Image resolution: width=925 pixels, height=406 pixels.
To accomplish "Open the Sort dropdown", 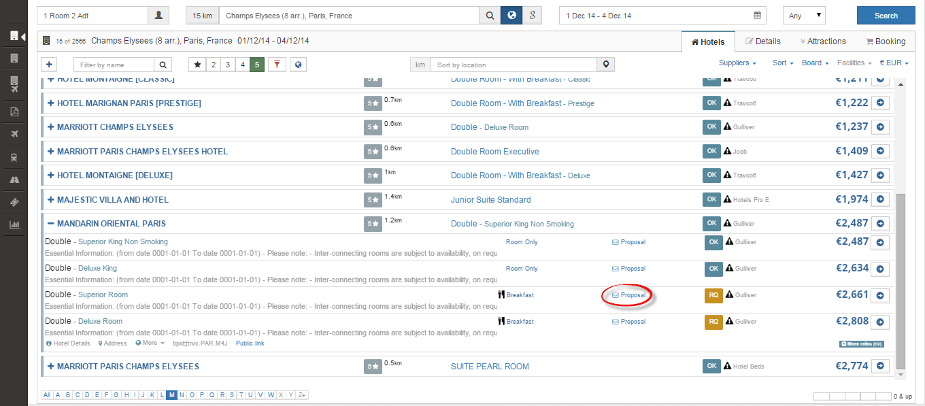I will pyautogui.click(x=783, y=63).
